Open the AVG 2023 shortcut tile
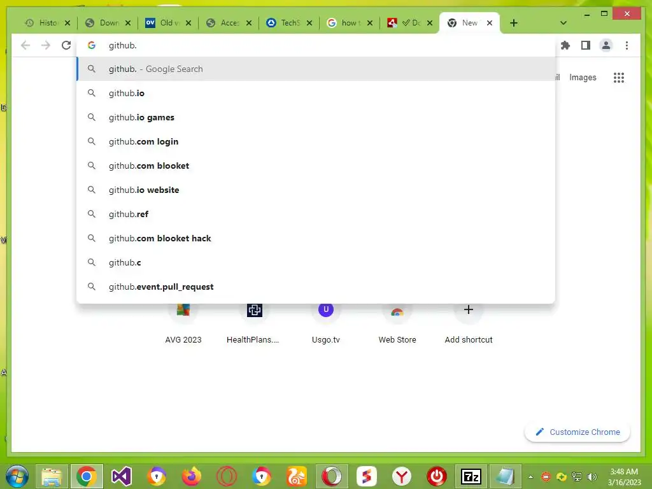This screenshot has height=489, width=652. (183, 323)
